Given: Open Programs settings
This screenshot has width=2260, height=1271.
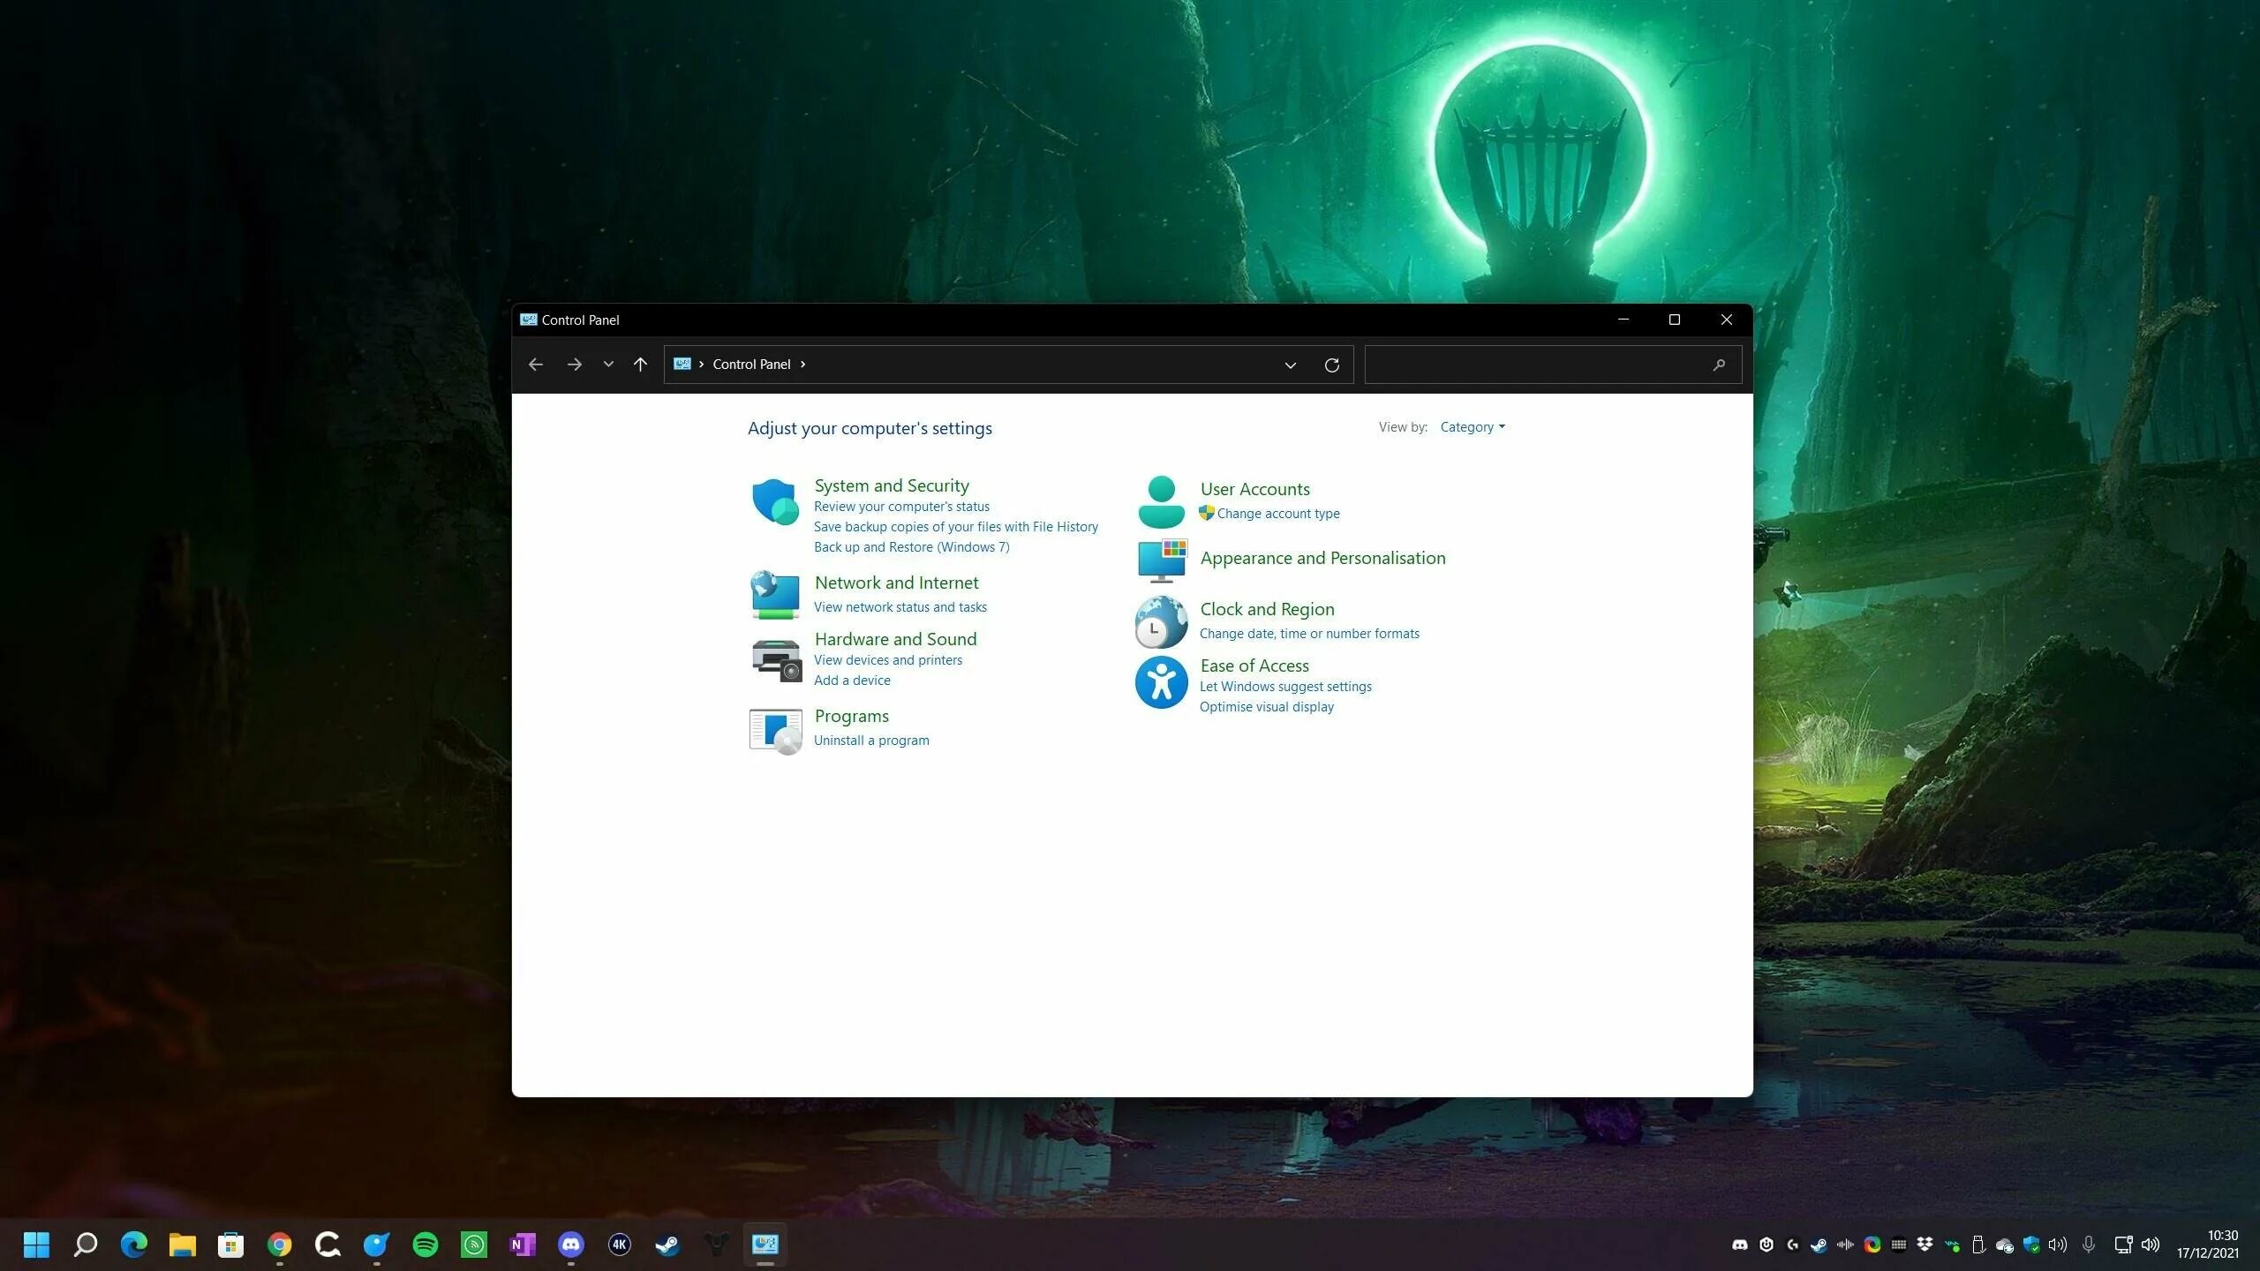Looking at the screenshot, I should [851, 716].
